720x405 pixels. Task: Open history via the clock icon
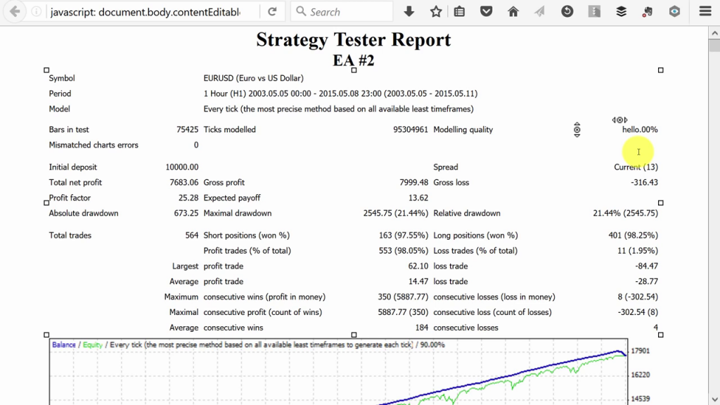(567, 11)
